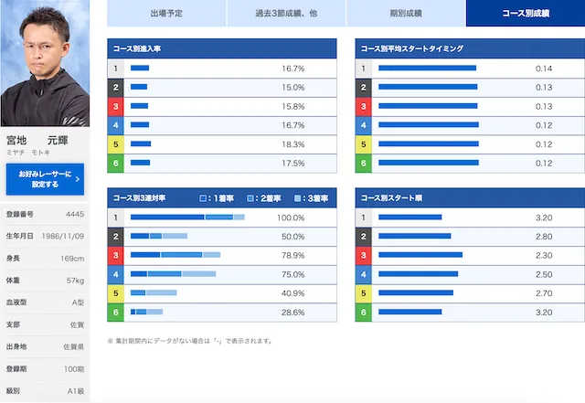Click the blue course 4 badge in コース別スタート順
585x403 pixels.
[363, 274]
